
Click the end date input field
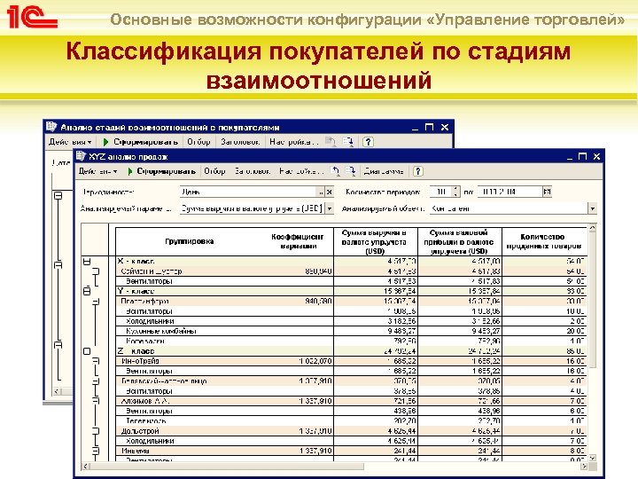click(x=510, y=192)
